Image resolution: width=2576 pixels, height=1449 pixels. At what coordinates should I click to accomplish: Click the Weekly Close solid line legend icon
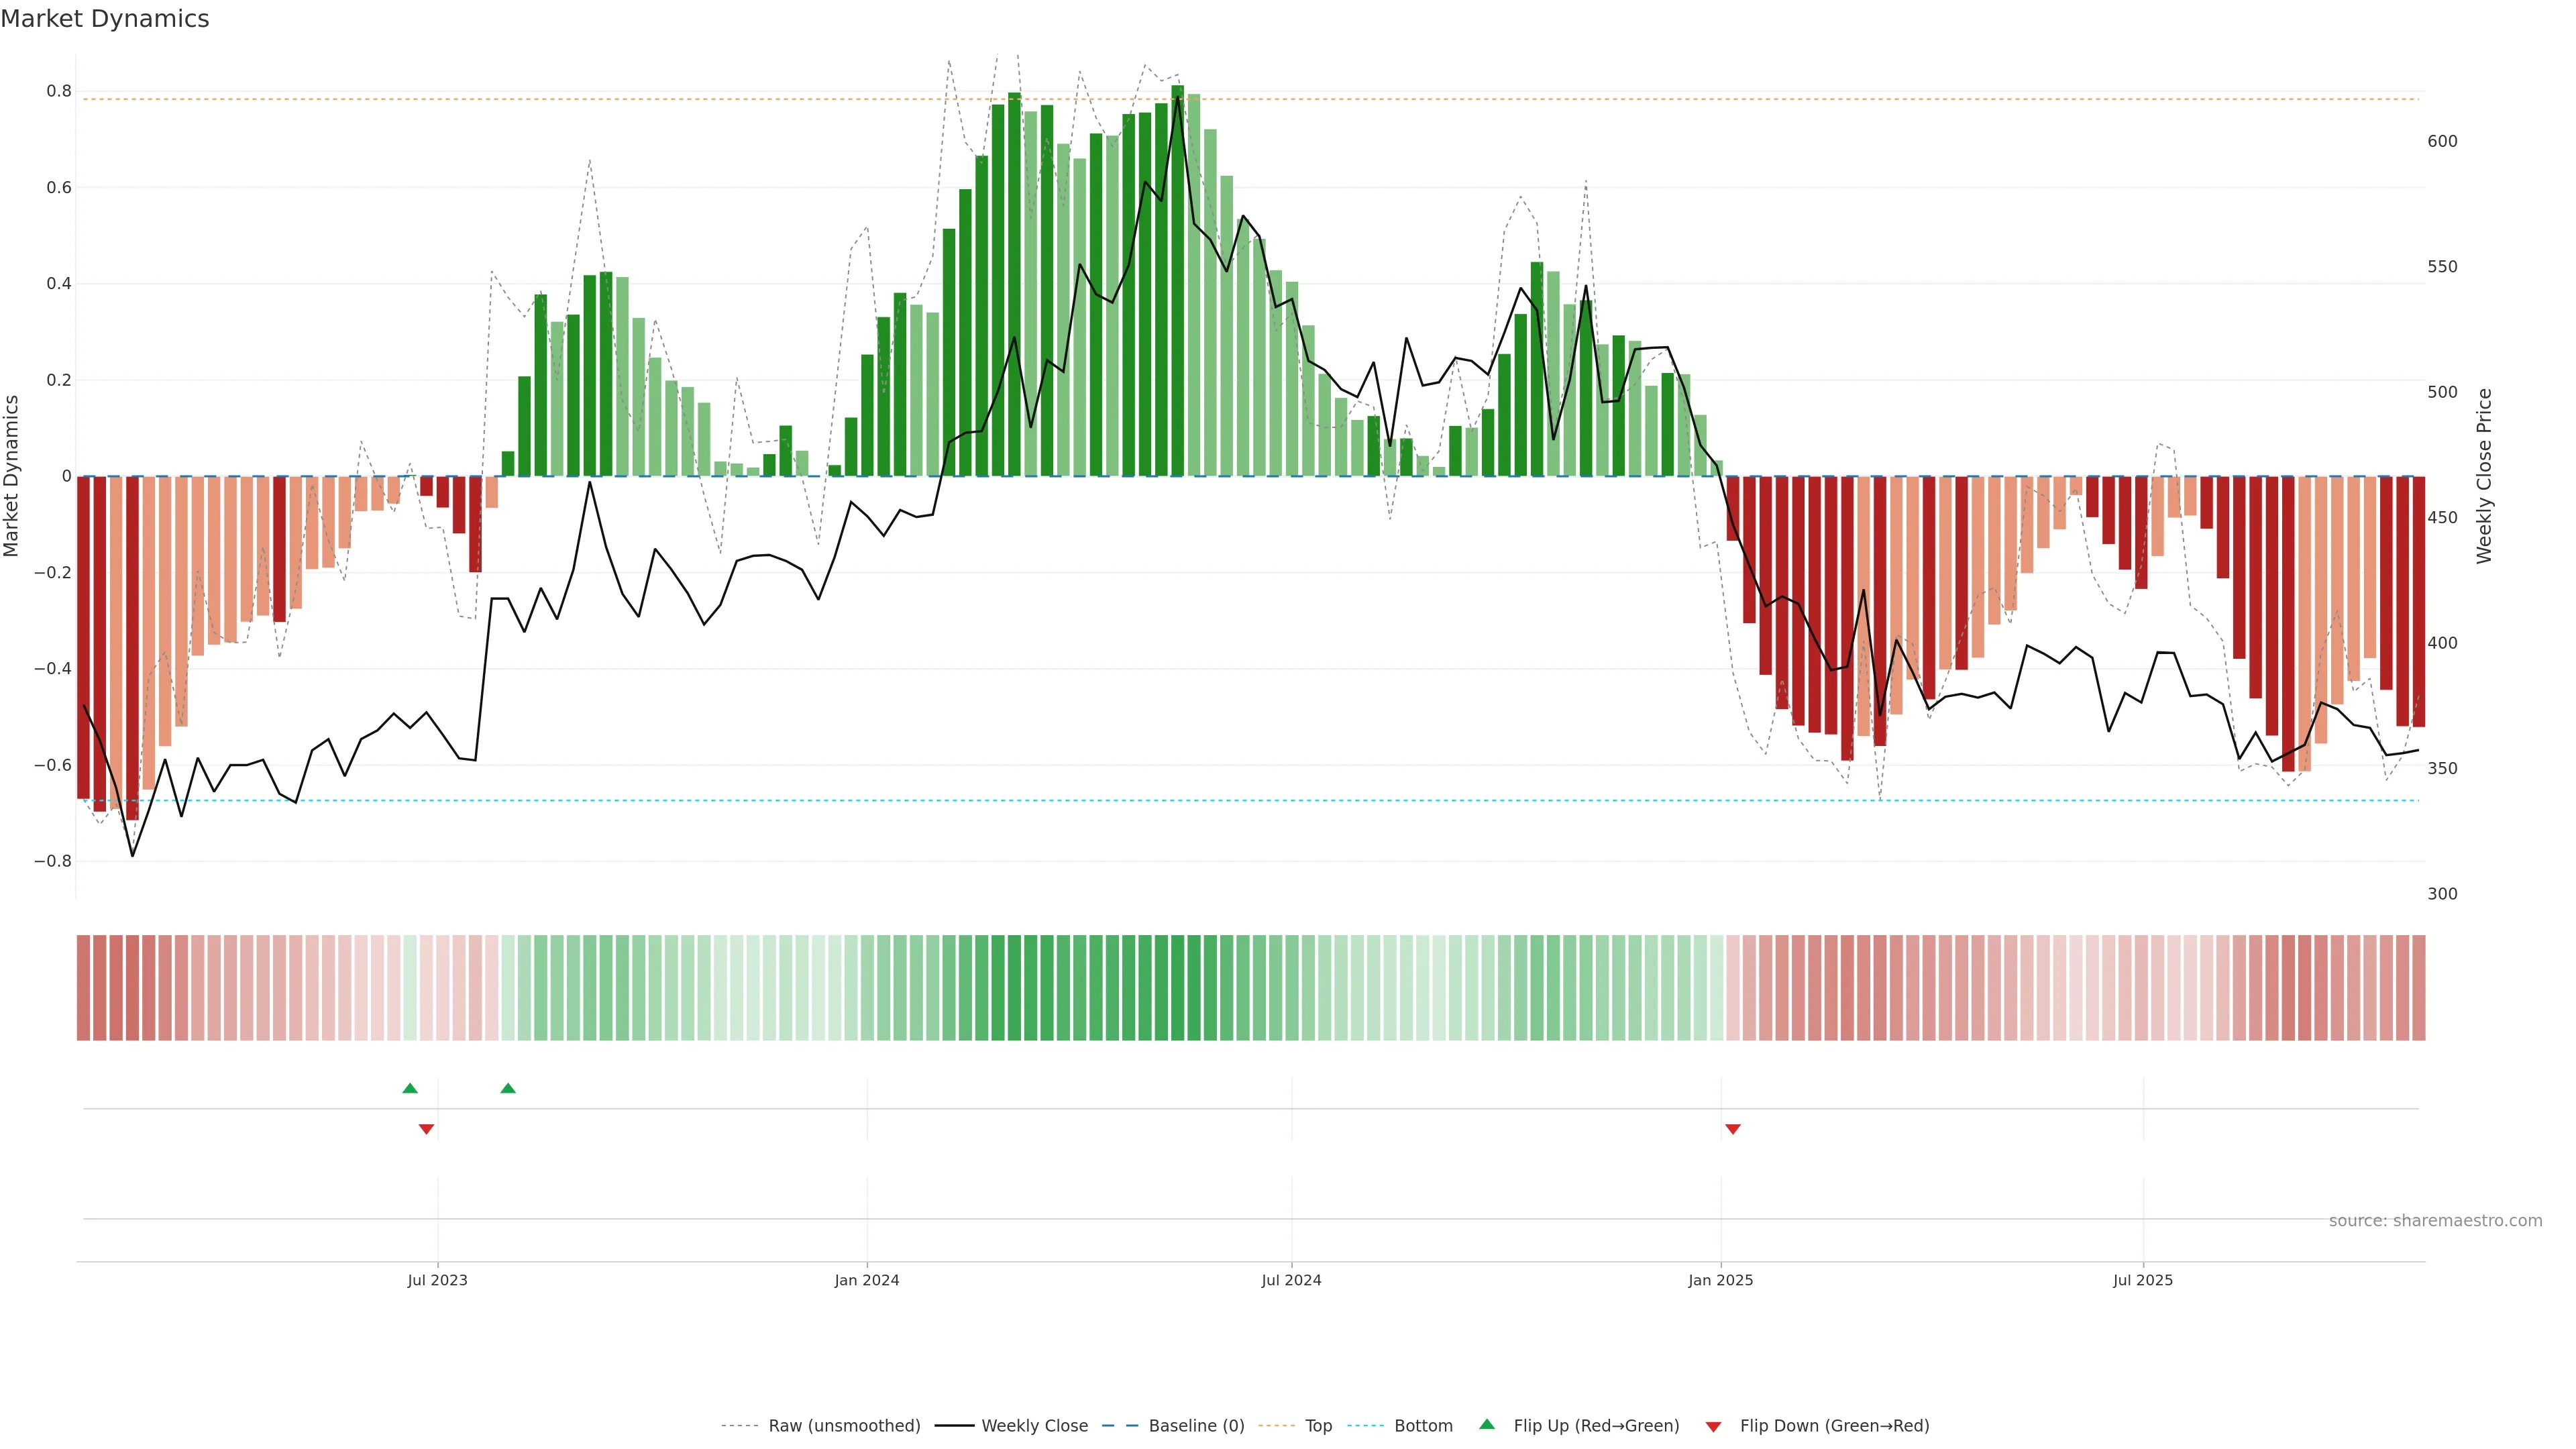[x=954, y=1426]
